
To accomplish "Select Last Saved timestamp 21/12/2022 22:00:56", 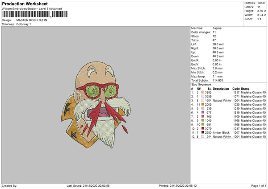I will click(x=96, y=186).
